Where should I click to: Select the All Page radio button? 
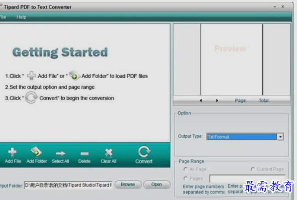(x=185, y=169)
